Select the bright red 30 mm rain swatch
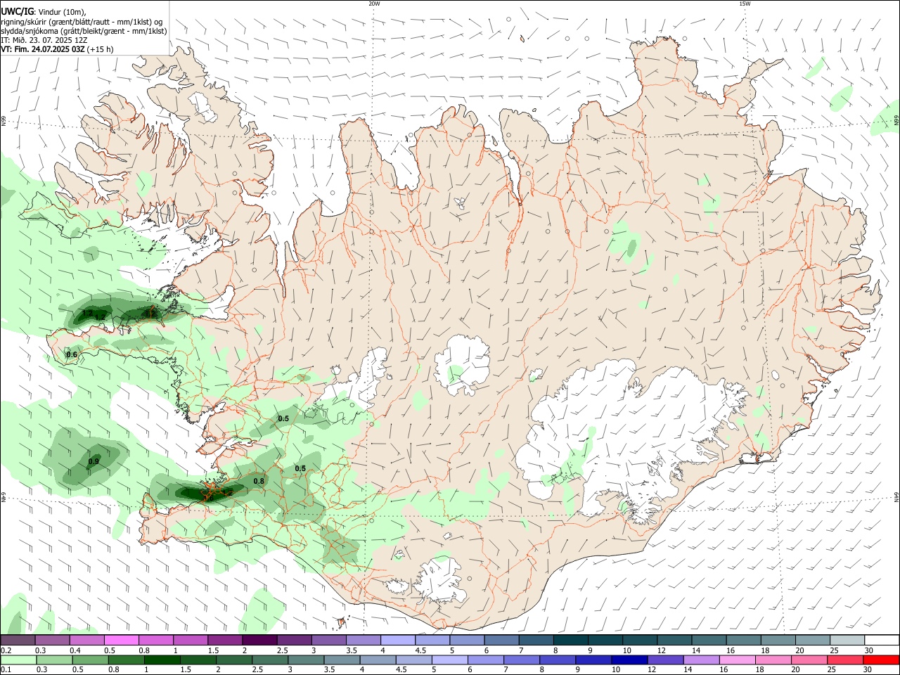 (881, 660)
